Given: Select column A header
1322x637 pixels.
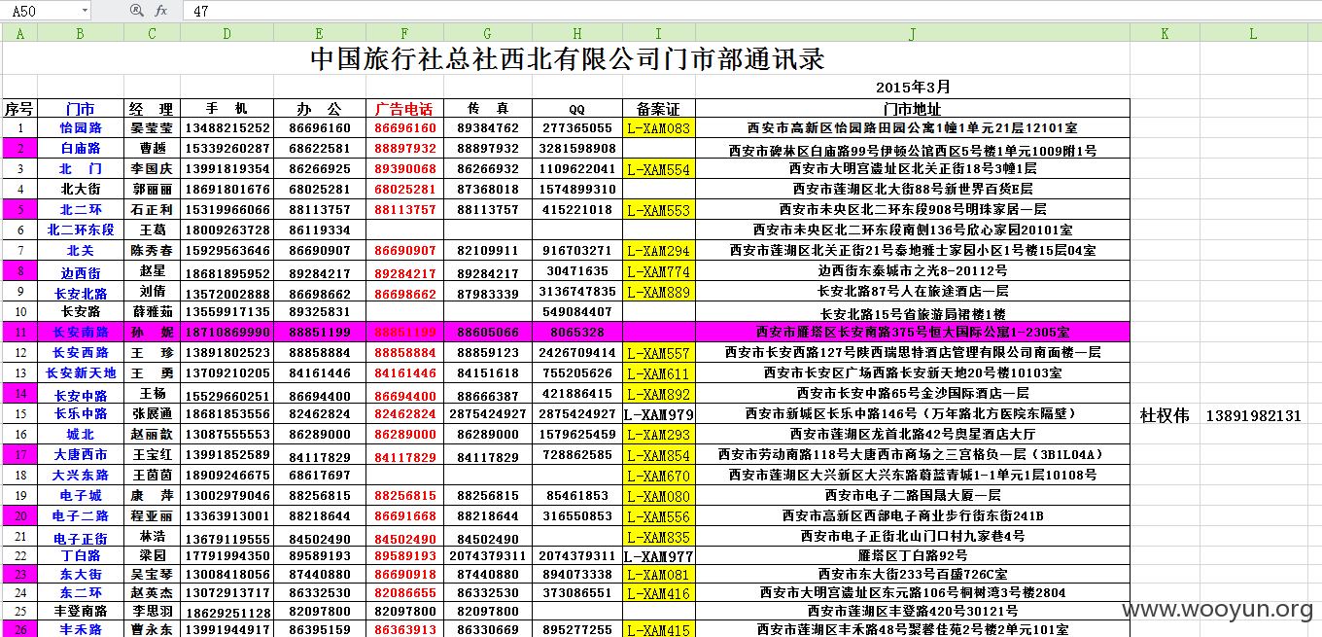Looking at the screenshot, I should click(19, 33).
